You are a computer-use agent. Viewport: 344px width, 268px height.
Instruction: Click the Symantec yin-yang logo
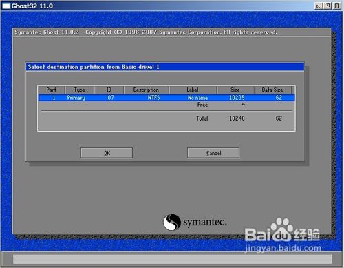172,222
